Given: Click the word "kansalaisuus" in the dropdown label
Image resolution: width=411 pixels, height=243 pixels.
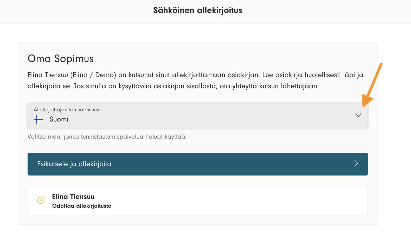Looking at the screenshot, I should (x=84, y=110).
